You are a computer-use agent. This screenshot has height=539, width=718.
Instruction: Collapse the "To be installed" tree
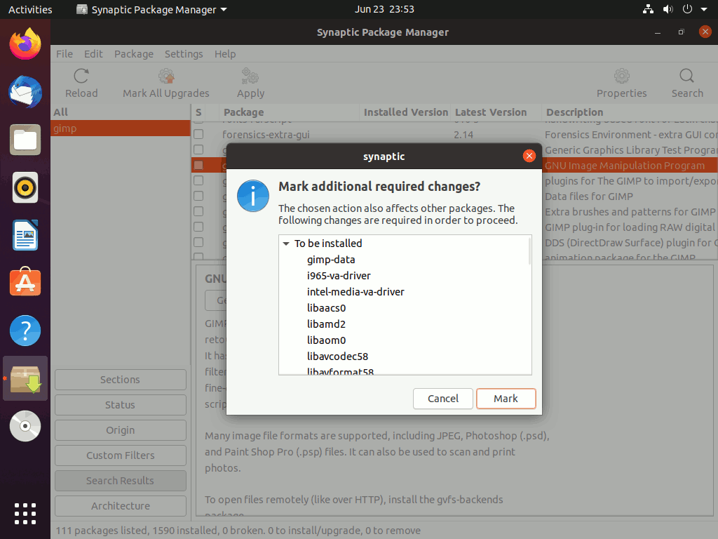pos(286,244)
